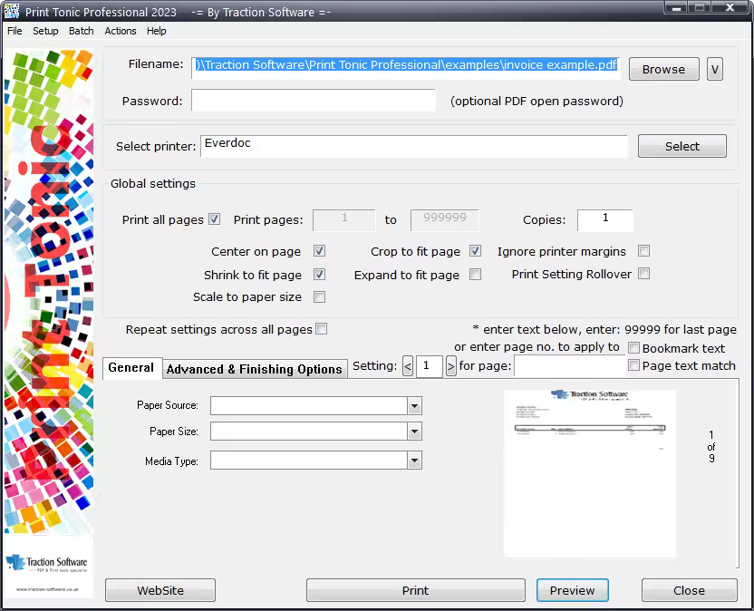Go to next setting with > arrow

(x=450, y=366)
